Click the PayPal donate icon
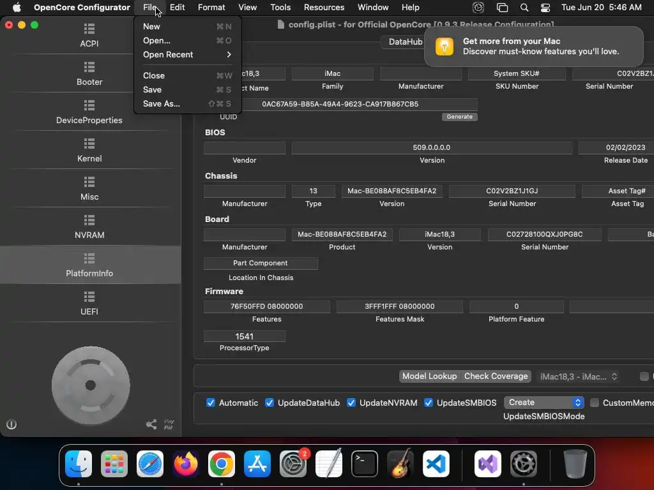Screen dimensions: 654x490 click(169, 424)
